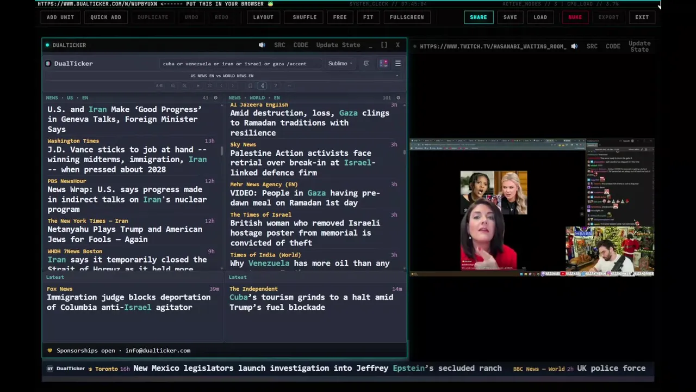696x392 pixels.
Task: Click SHUFFLE in the top toolbar
Action: (x=304, y=17)
